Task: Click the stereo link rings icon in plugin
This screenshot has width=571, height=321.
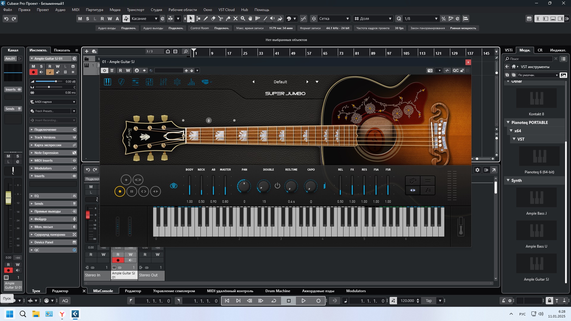Action: (174, 186)
